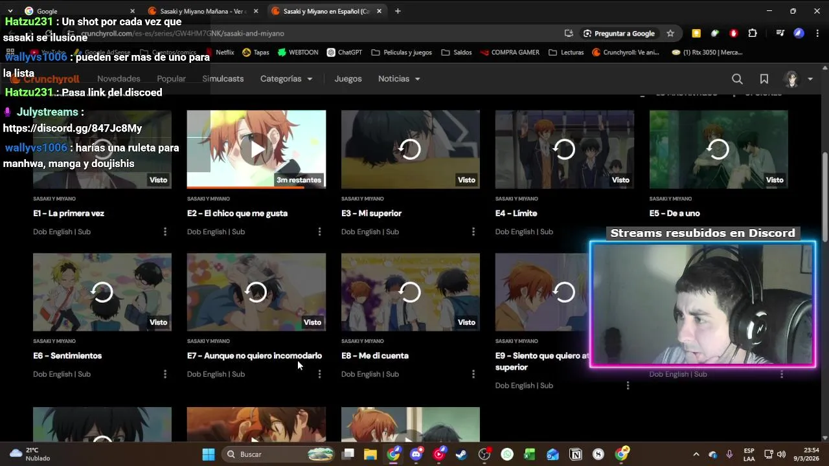The height and width of the screenshot is (466, 829).
Task: Open WhatsApp from the taskbar
Action: (507, 454)
